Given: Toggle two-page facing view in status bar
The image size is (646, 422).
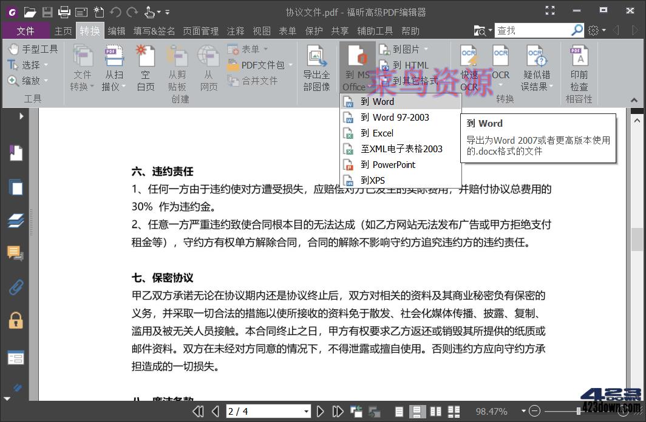Looking at the screenshot, I should coord(435,411).
